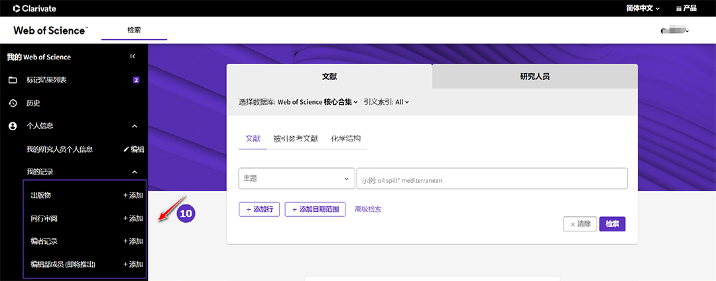Viewport: 716px width, 281px height.
Task: Open 我的研究人员个人信息
Action: 60,149
